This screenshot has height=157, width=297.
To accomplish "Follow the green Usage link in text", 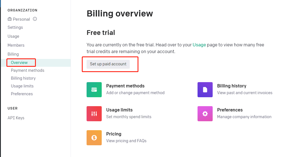I will tap(199, 45).
